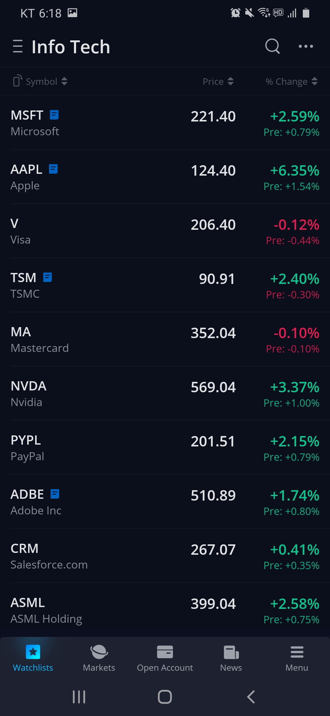The height and width of the screenshot is (716, 330).
Task: Sort the list by Price
Action: [x=218, y=81]
